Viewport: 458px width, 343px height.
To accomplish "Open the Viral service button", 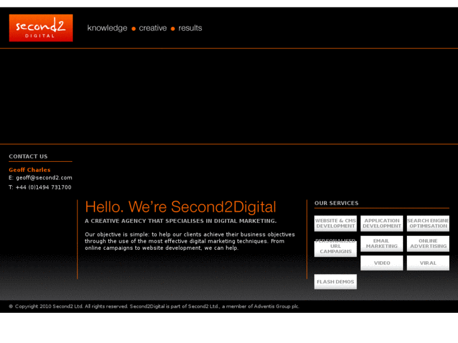I will point(428,263).
